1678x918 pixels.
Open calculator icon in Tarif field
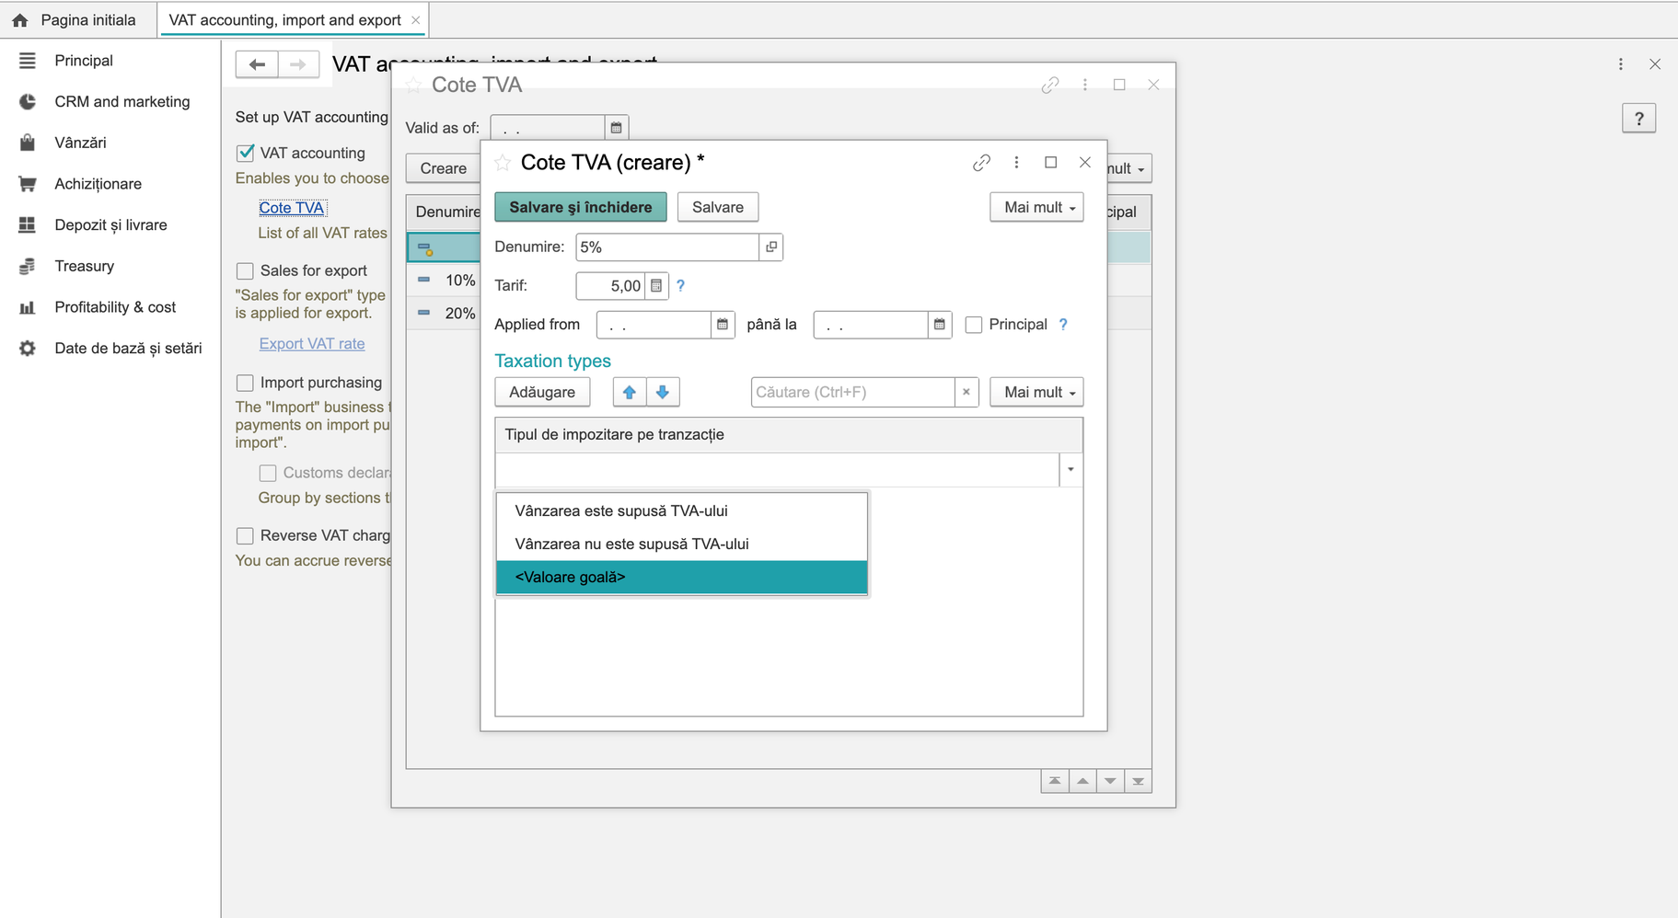pyautogui.click(x=656, y=286)
